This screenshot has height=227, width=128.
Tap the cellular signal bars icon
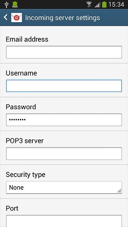click(97, 5)
